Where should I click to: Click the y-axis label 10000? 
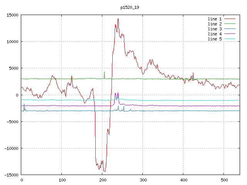[x=12, y=42]
